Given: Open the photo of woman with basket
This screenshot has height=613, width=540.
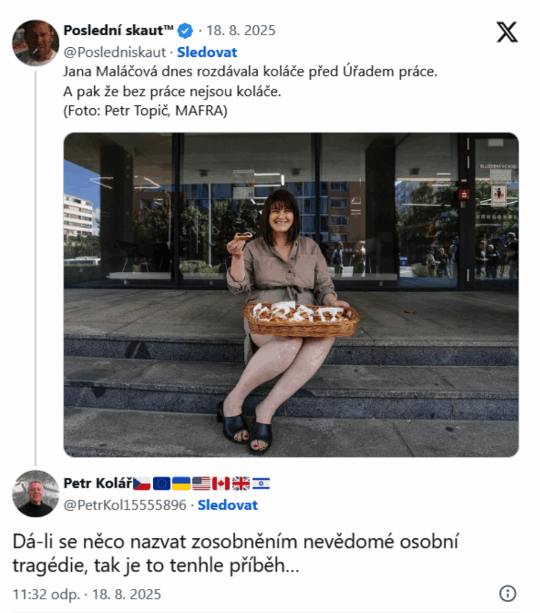Looking at the screenshot, I should [292, 295].
